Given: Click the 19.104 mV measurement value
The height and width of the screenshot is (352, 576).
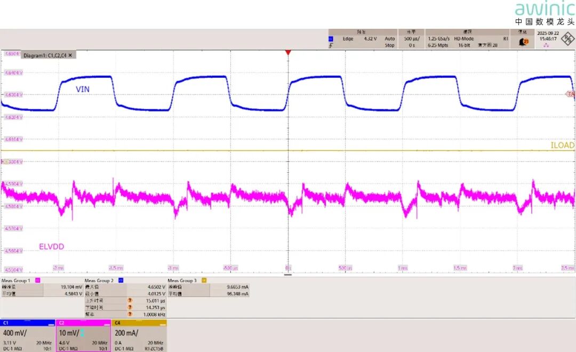Looking at the screenshot, I should 71,287.
